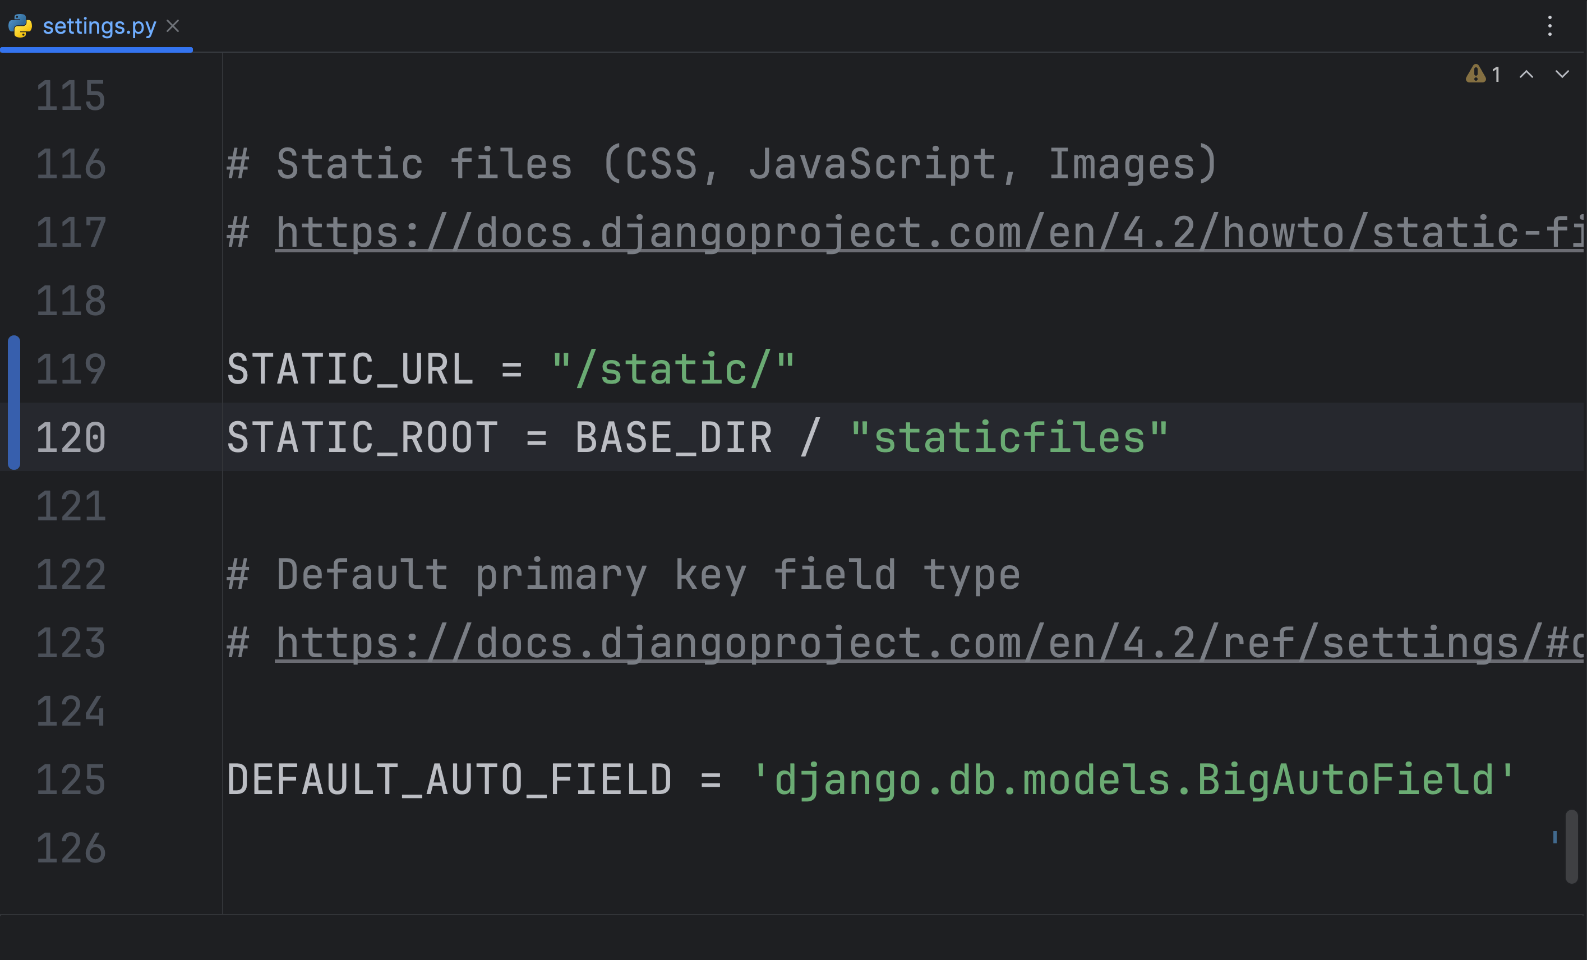Open the editor tab options kebab menu
Screen dimensions: 1587x960
[x=1549, y=26]
